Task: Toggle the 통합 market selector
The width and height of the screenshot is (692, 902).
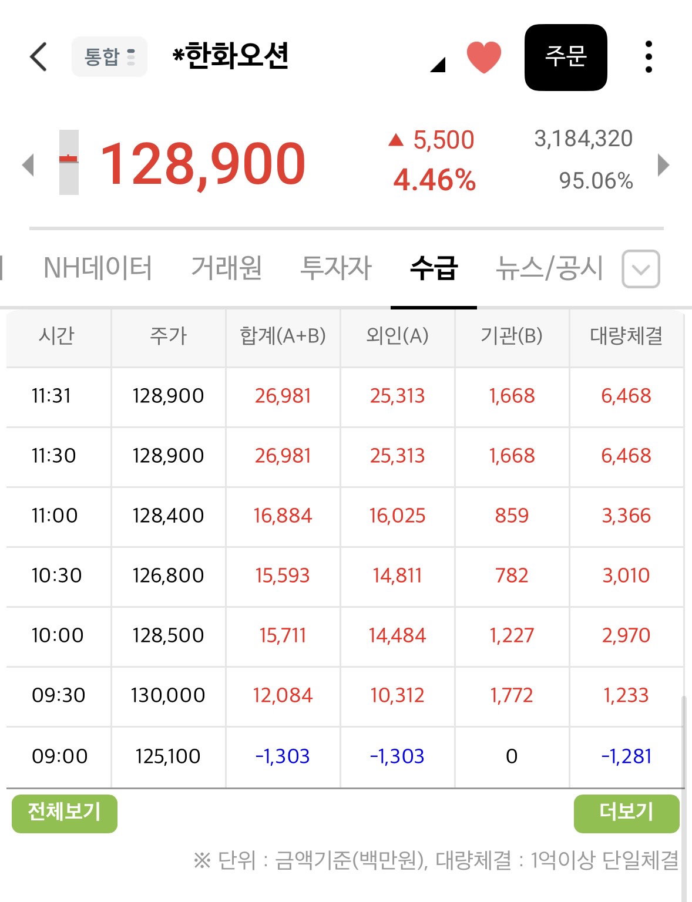Action: 109,57
